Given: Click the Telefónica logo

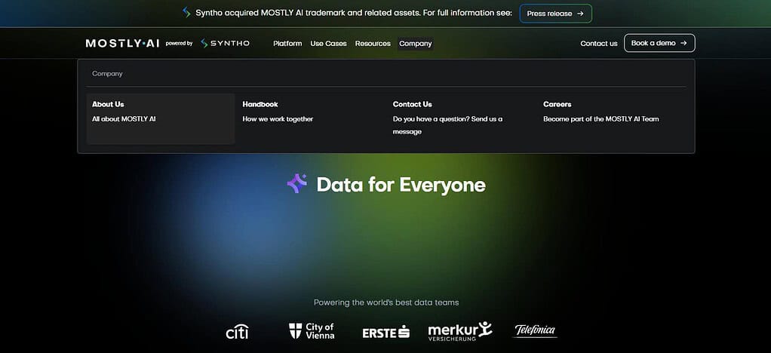Looking at the screenshot, I should coord(536,330).
